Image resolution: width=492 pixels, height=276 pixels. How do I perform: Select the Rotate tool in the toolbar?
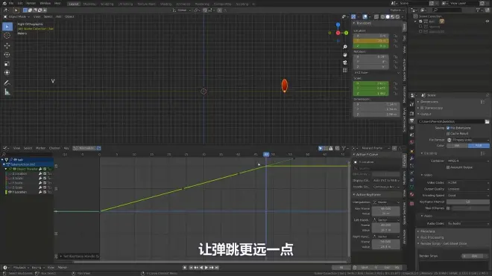point(7,55)
